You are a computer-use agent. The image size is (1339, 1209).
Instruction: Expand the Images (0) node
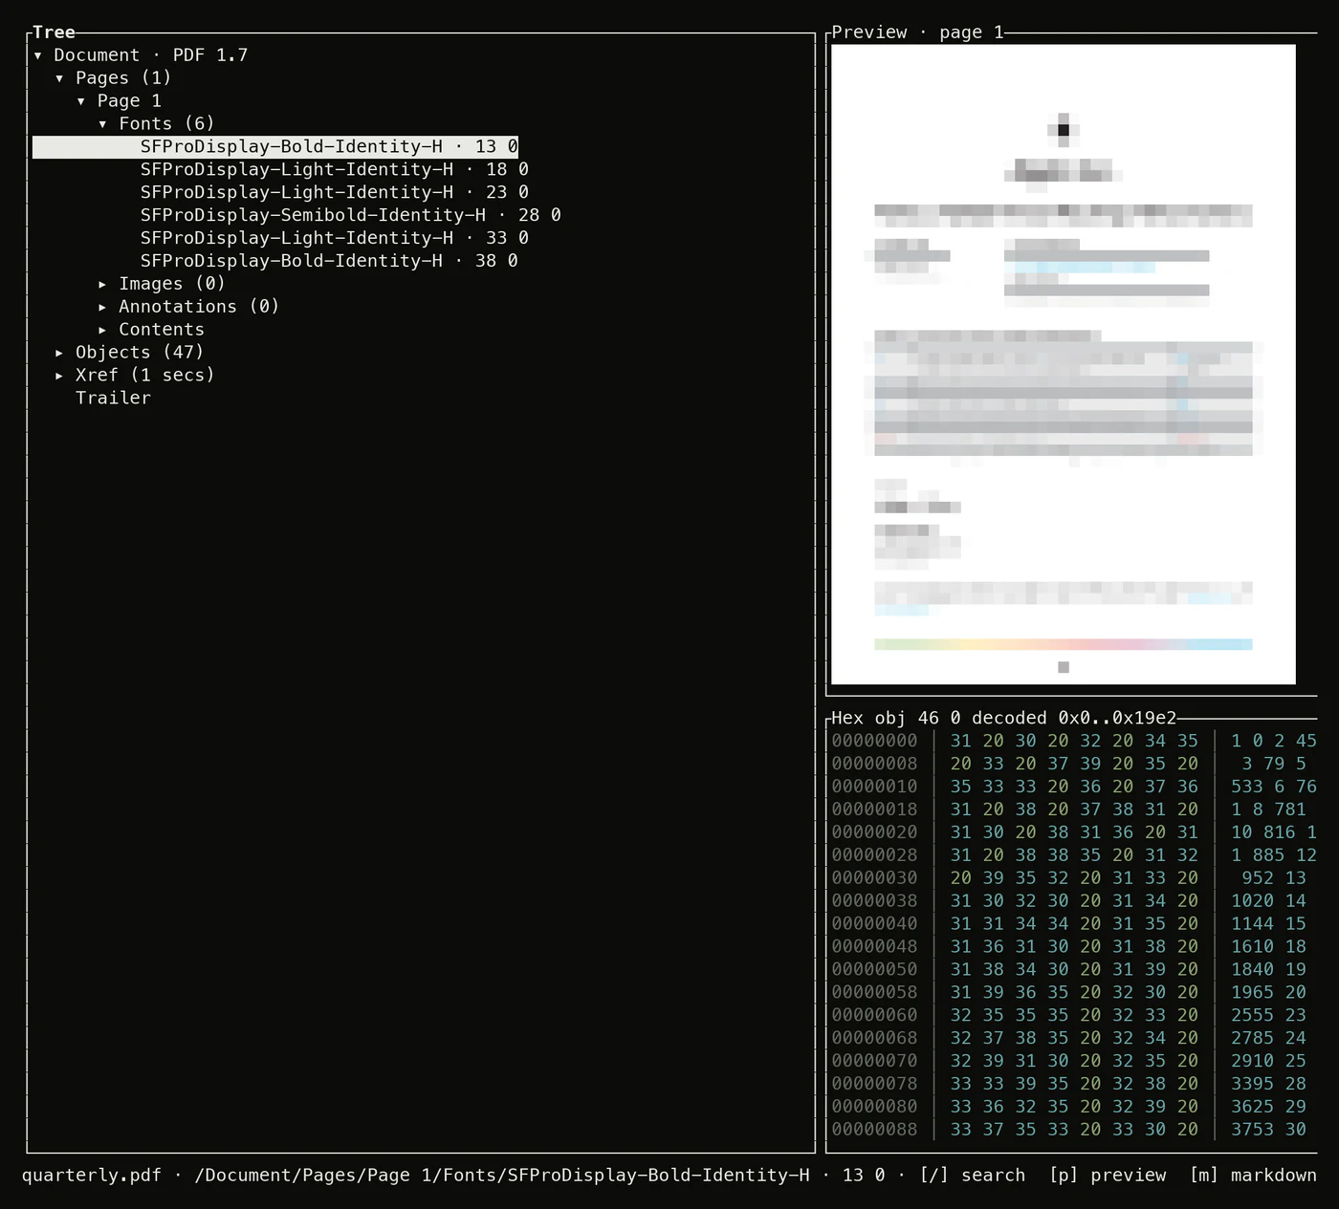(102, 284)
